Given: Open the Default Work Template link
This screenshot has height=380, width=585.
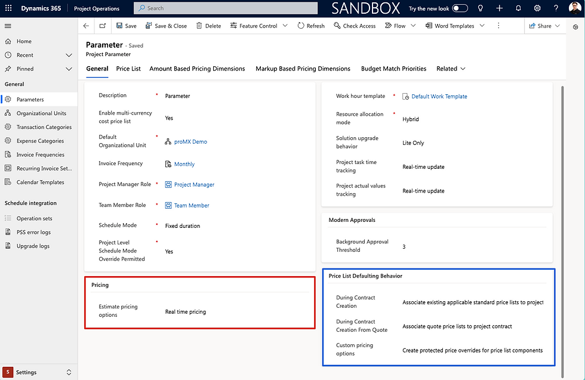Looking at the screenshot, I should (x=439, y=97).
